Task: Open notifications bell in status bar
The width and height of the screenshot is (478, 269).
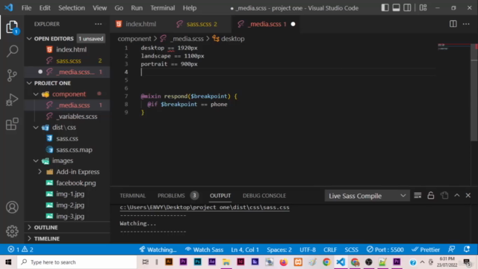Action: pos(466,250)
